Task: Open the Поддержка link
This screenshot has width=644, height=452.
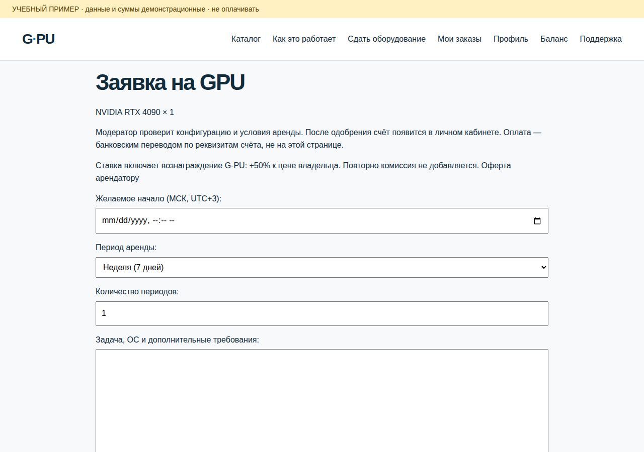Action: coord(601,39)
